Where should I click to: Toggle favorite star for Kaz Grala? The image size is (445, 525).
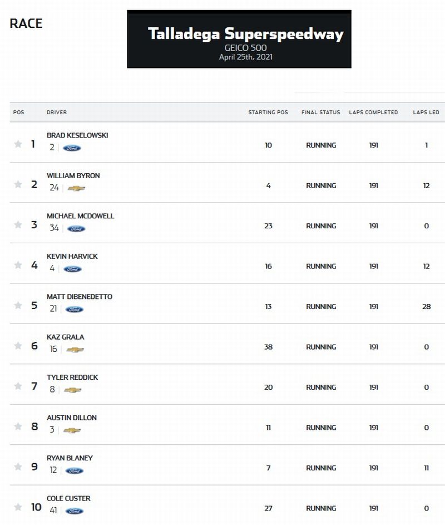click(18, 346)
